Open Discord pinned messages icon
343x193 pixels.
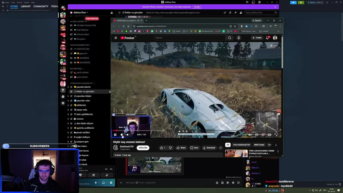pos(236,13)
